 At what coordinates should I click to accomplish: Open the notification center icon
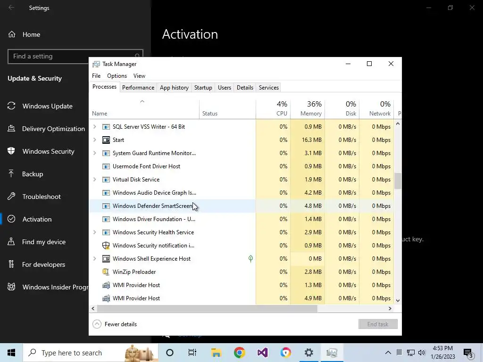pyautogui.click(x=468, y=353)
